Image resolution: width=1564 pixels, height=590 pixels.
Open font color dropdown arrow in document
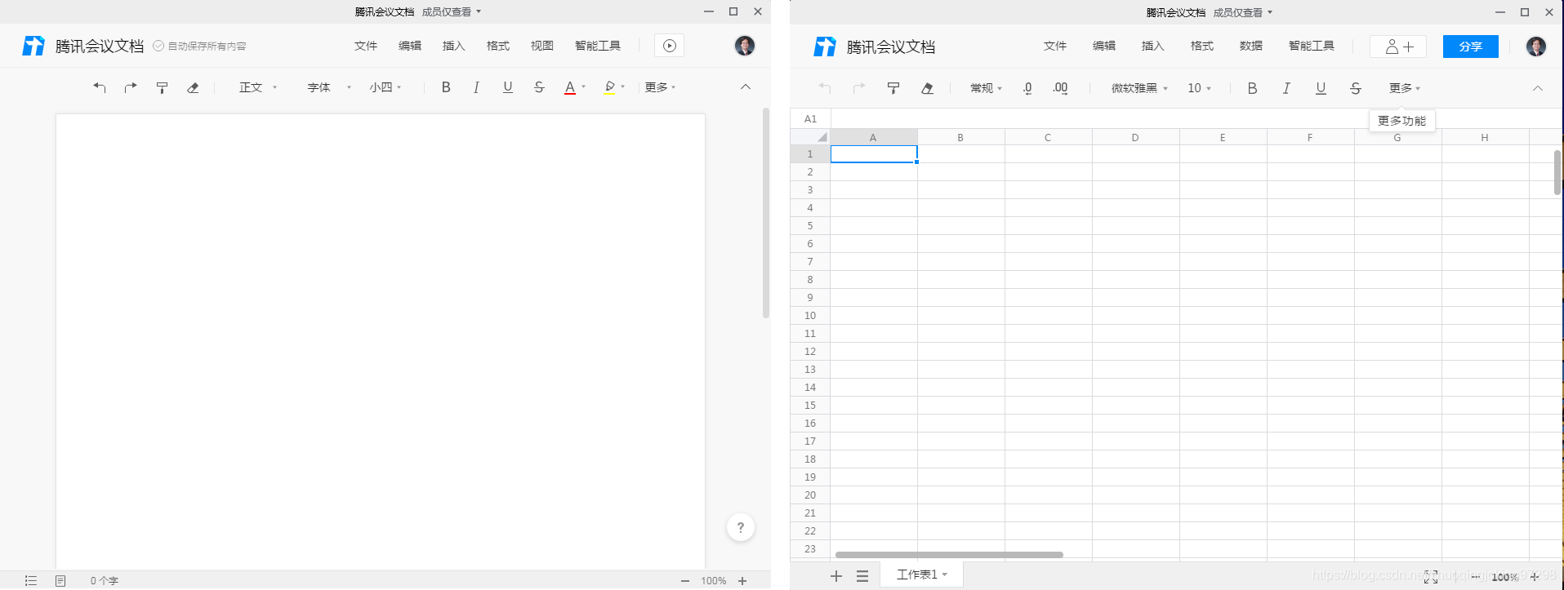click(x=583, y=87)
